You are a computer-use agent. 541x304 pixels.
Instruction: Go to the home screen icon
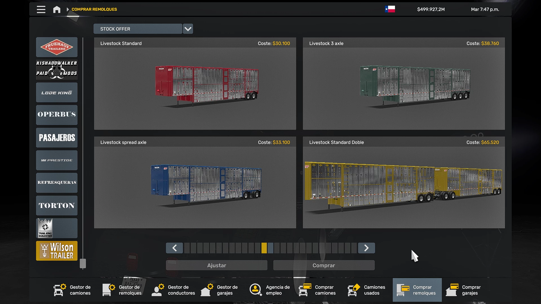tap(57, 9)
